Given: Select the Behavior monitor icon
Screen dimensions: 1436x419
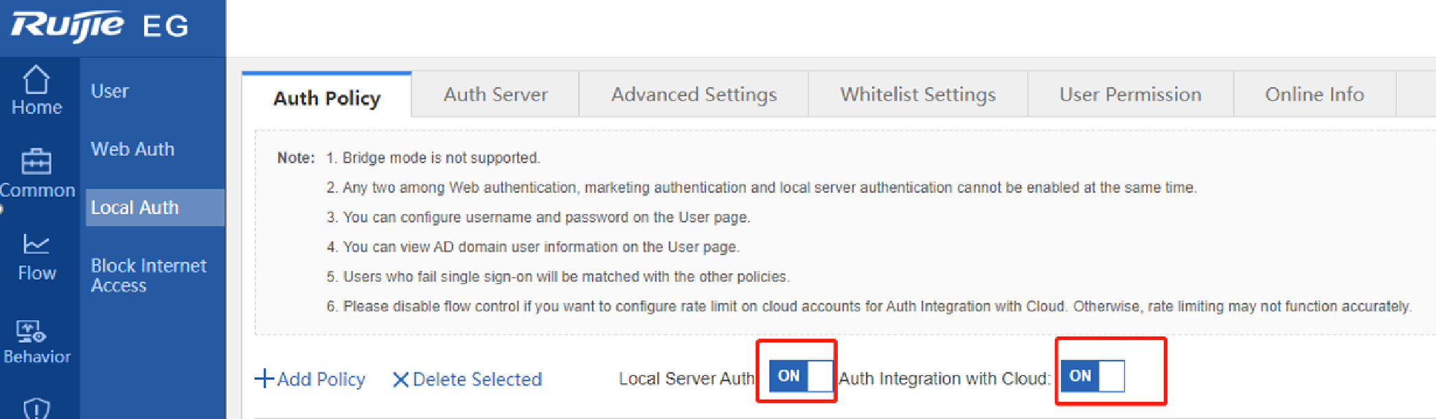Looking at the screenshot, I should click(x=32, y=332).
